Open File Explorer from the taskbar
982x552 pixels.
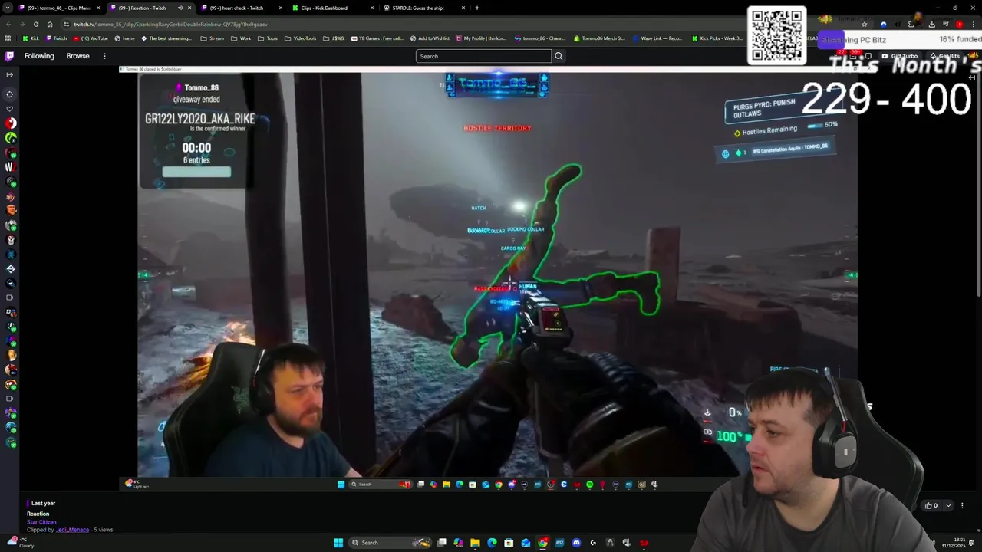475,543
